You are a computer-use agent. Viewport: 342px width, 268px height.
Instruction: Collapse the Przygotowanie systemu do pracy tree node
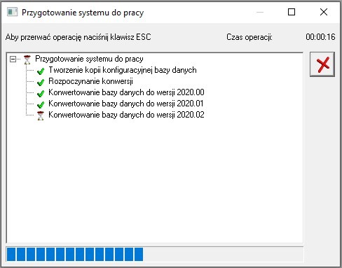[13, 59]
